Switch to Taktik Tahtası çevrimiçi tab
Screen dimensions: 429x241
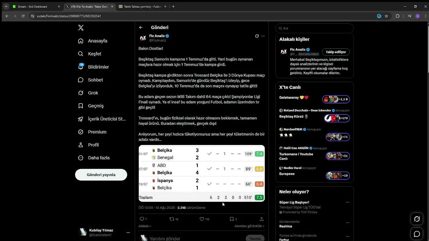point(143,6)
